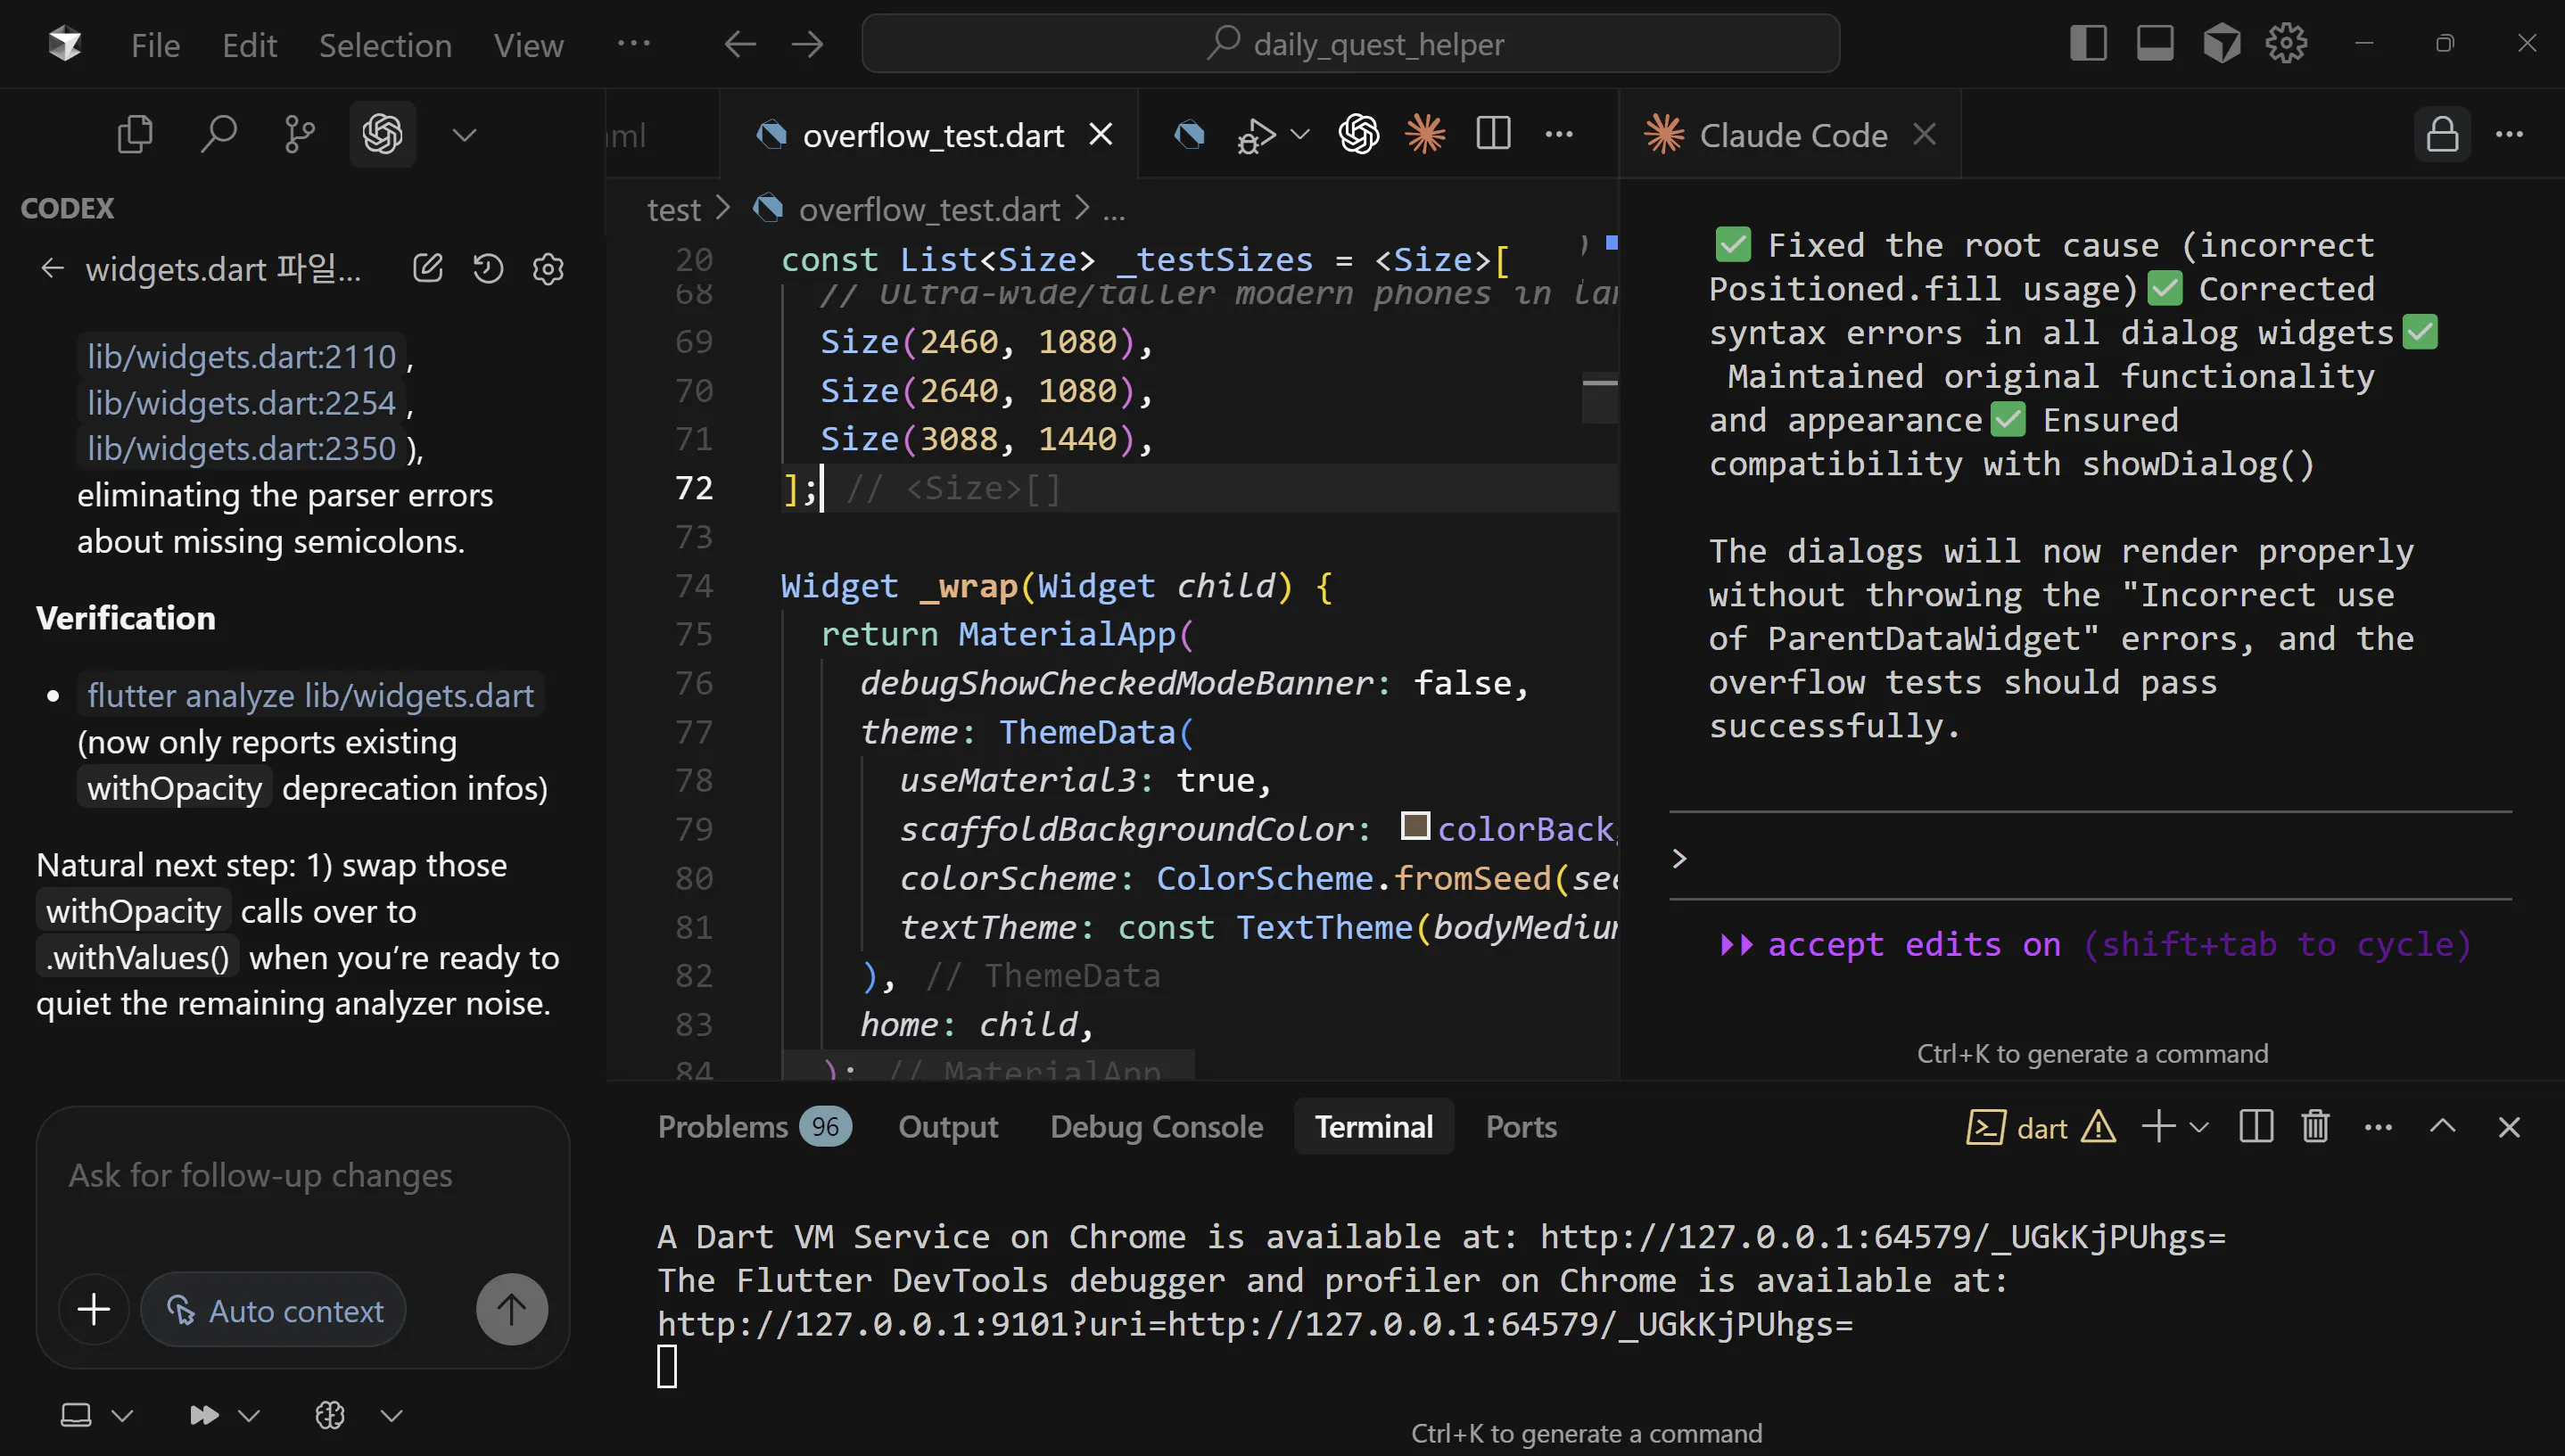The image size is (2565, 1456).
Task: Run or debug the Dart file
Action: click(x=1257, y=135)
